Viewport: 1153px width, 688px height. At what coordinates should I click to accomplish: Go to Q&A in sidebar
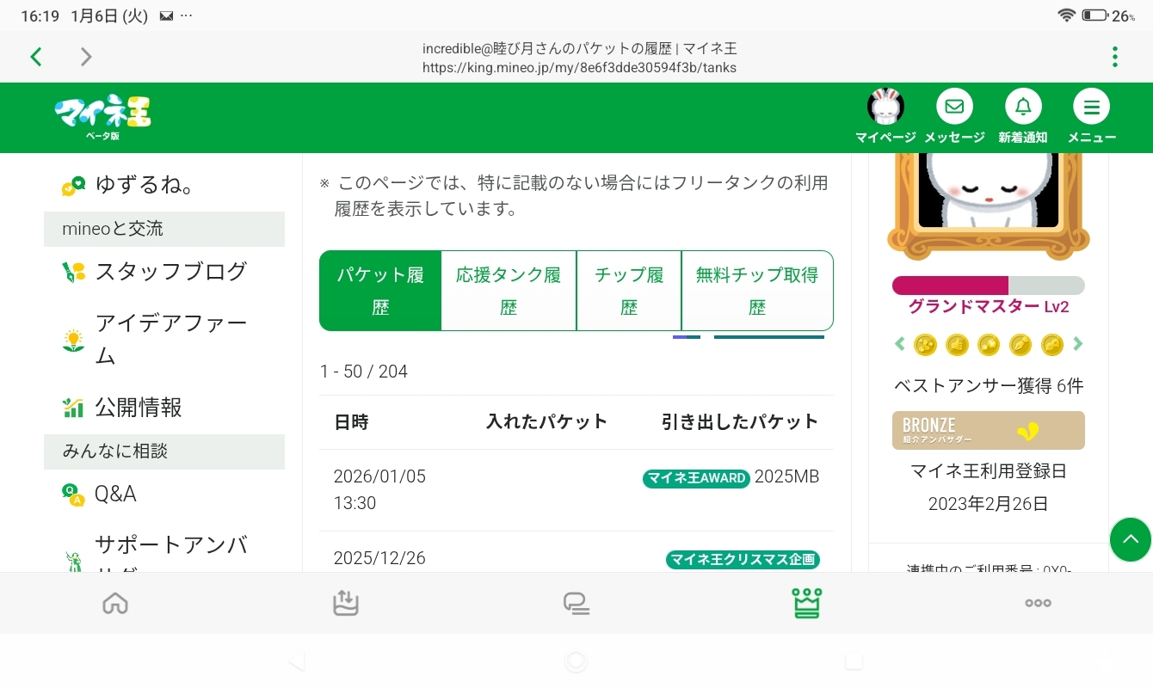tap(115, 494)
